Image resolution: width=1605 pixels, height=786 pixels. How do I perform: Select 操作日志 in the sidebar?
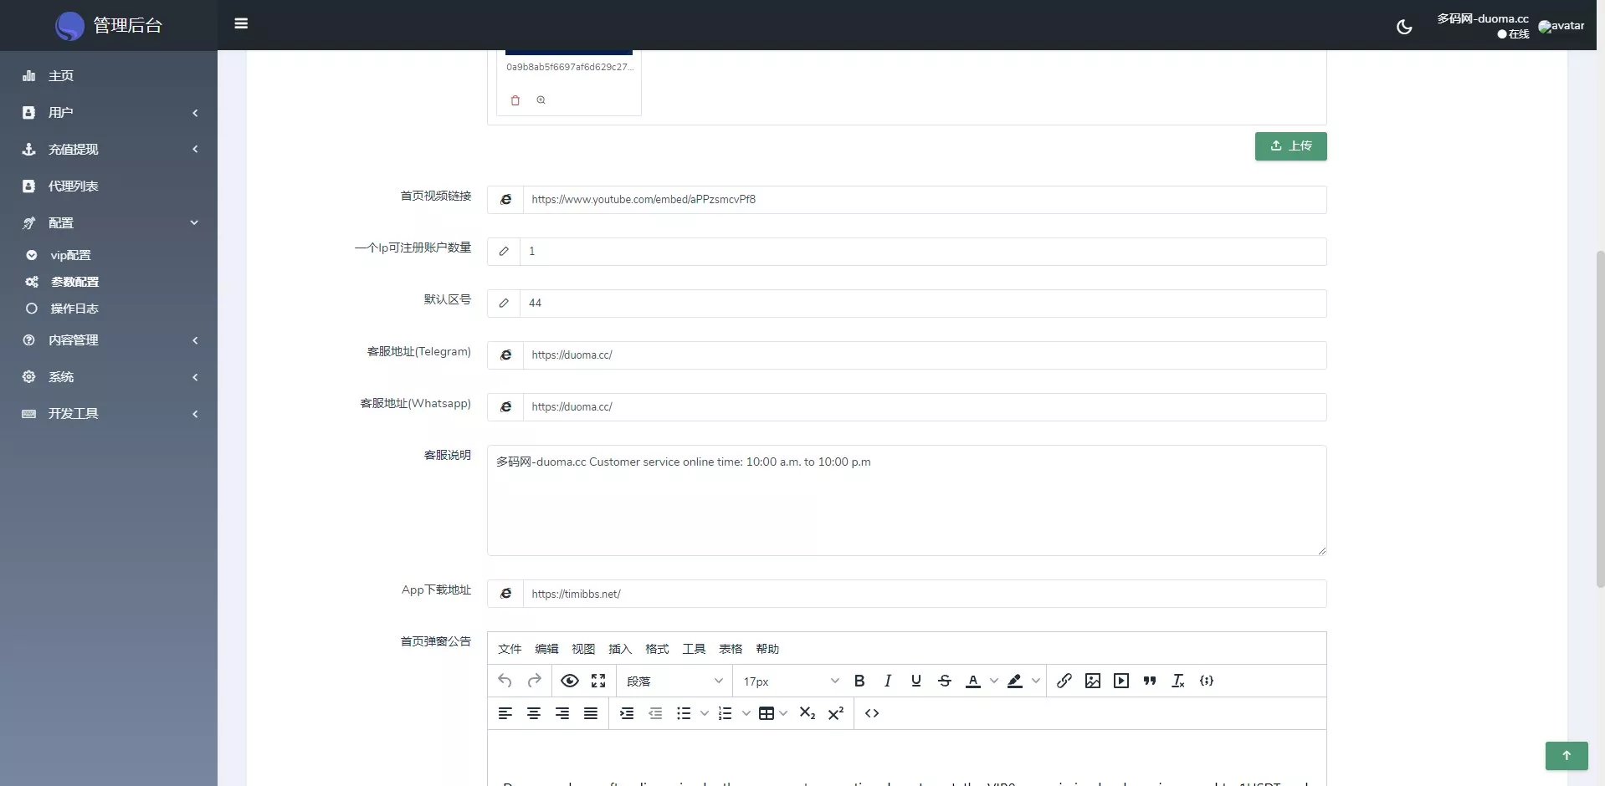click(x=74, y=309)
